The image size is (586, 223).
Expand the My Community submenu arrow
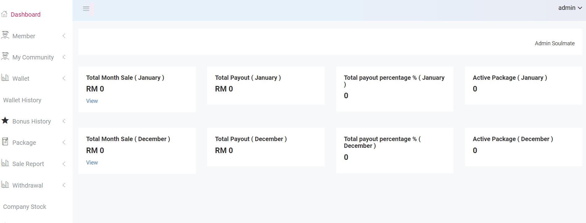pyautogui.click(x=64, y=57)
